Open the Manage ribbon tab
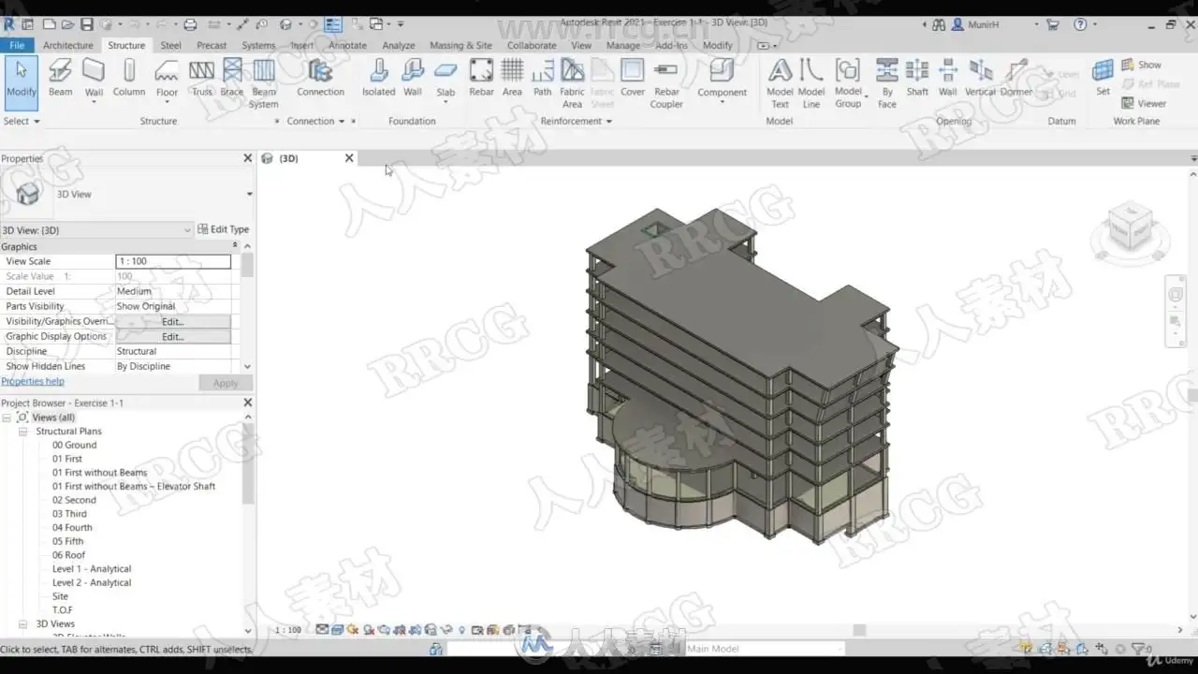 coord(622,45)
